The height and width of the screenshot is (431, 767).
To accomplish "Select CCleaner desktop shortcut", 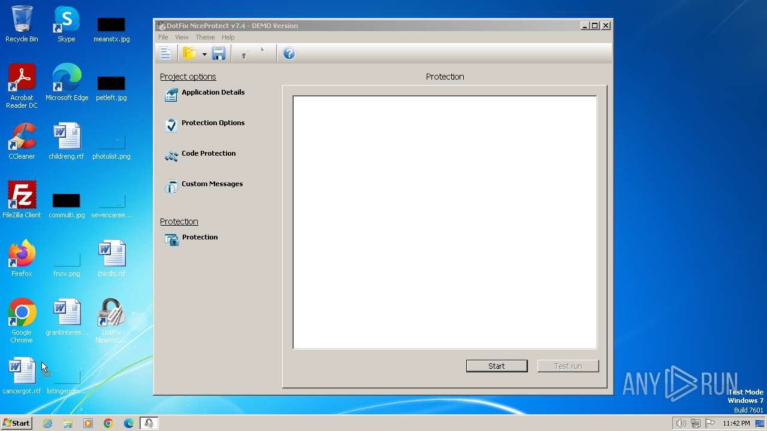I will point(22,141).
